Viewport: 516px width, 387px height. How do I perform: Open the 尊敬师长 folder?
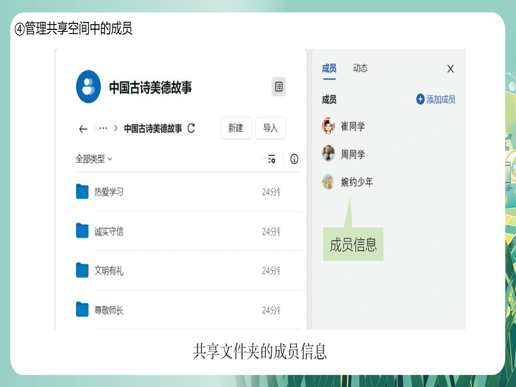pos(108,310)
